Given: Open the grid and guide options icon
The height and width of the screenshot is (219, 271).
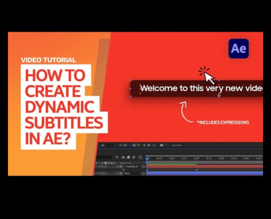Looking at the screenshot, I should 138,145.
